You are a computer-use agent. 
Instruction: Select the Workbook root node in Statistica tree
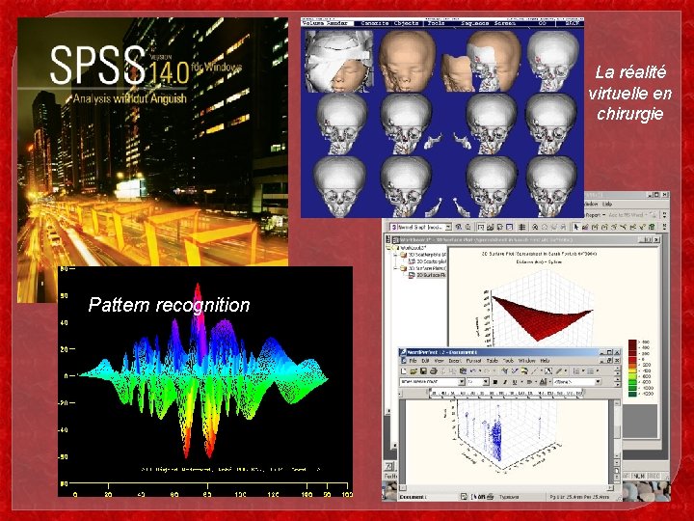(x=410, y=248)
